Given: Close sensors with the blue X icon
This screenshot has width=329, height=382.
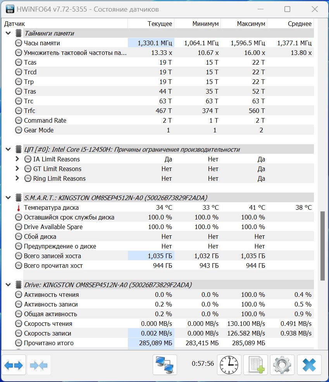Looking at the screenshot, I should pos(309,365).
